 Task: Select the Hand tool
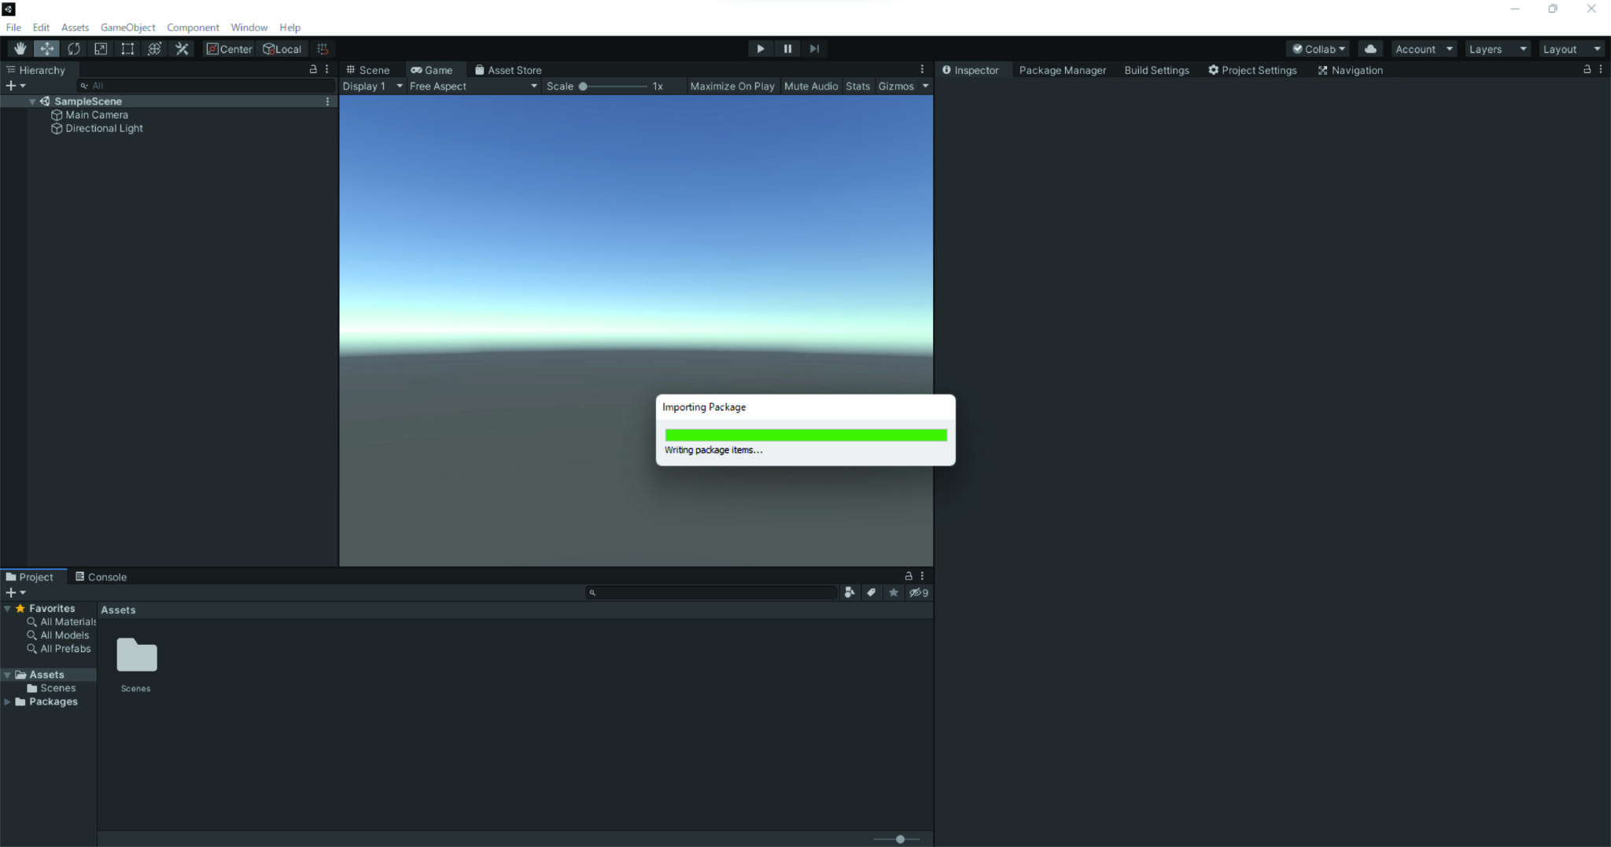[x=20, y=48]
